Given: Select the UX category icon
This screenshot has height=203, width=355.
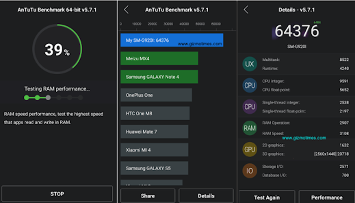Looking at the screenshot, I should [250, 64].
